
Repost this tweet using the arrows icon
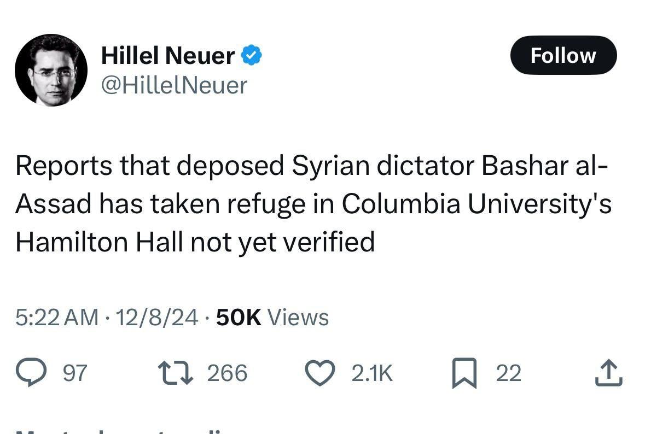coord(176,373)
